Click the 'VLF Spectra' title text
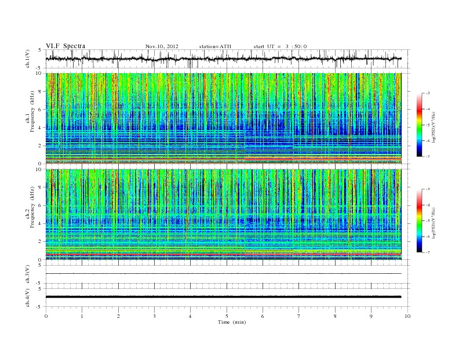 click(65, 46)
